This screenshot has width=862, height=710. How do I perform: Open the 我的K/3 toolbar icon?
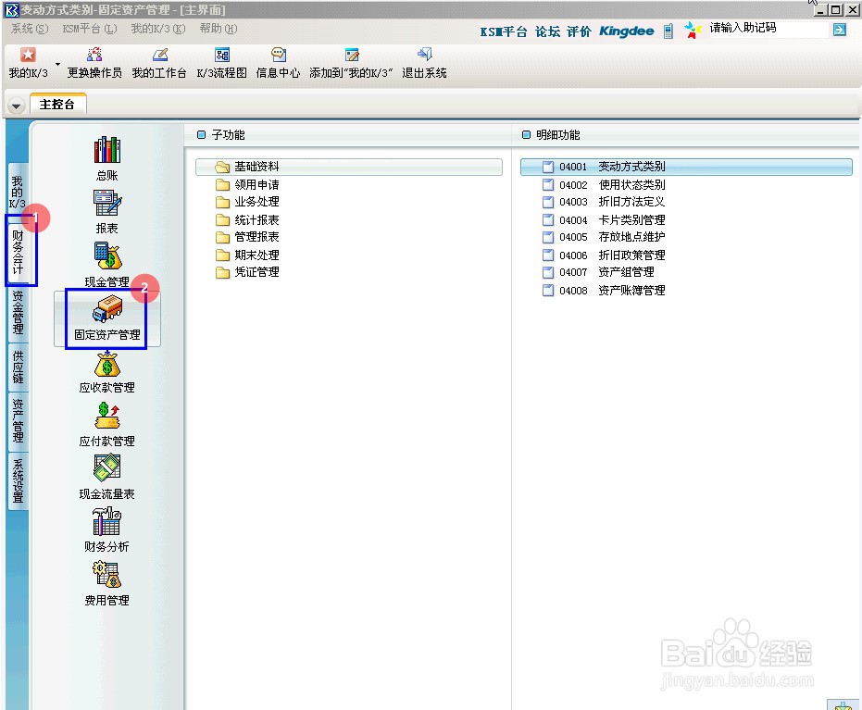click(28, 63)
